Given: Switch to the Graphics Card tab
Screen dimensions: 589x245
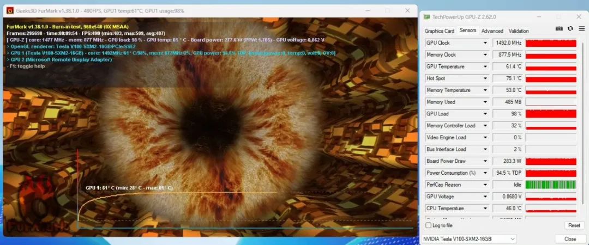Looking at the screenshot, I should coord(439,31).
